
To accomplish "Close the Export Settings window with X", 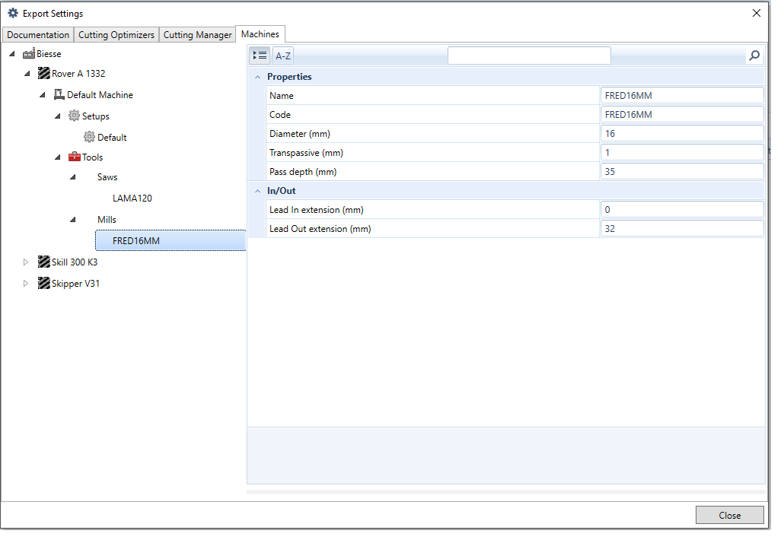I will [x=757, y=13].
